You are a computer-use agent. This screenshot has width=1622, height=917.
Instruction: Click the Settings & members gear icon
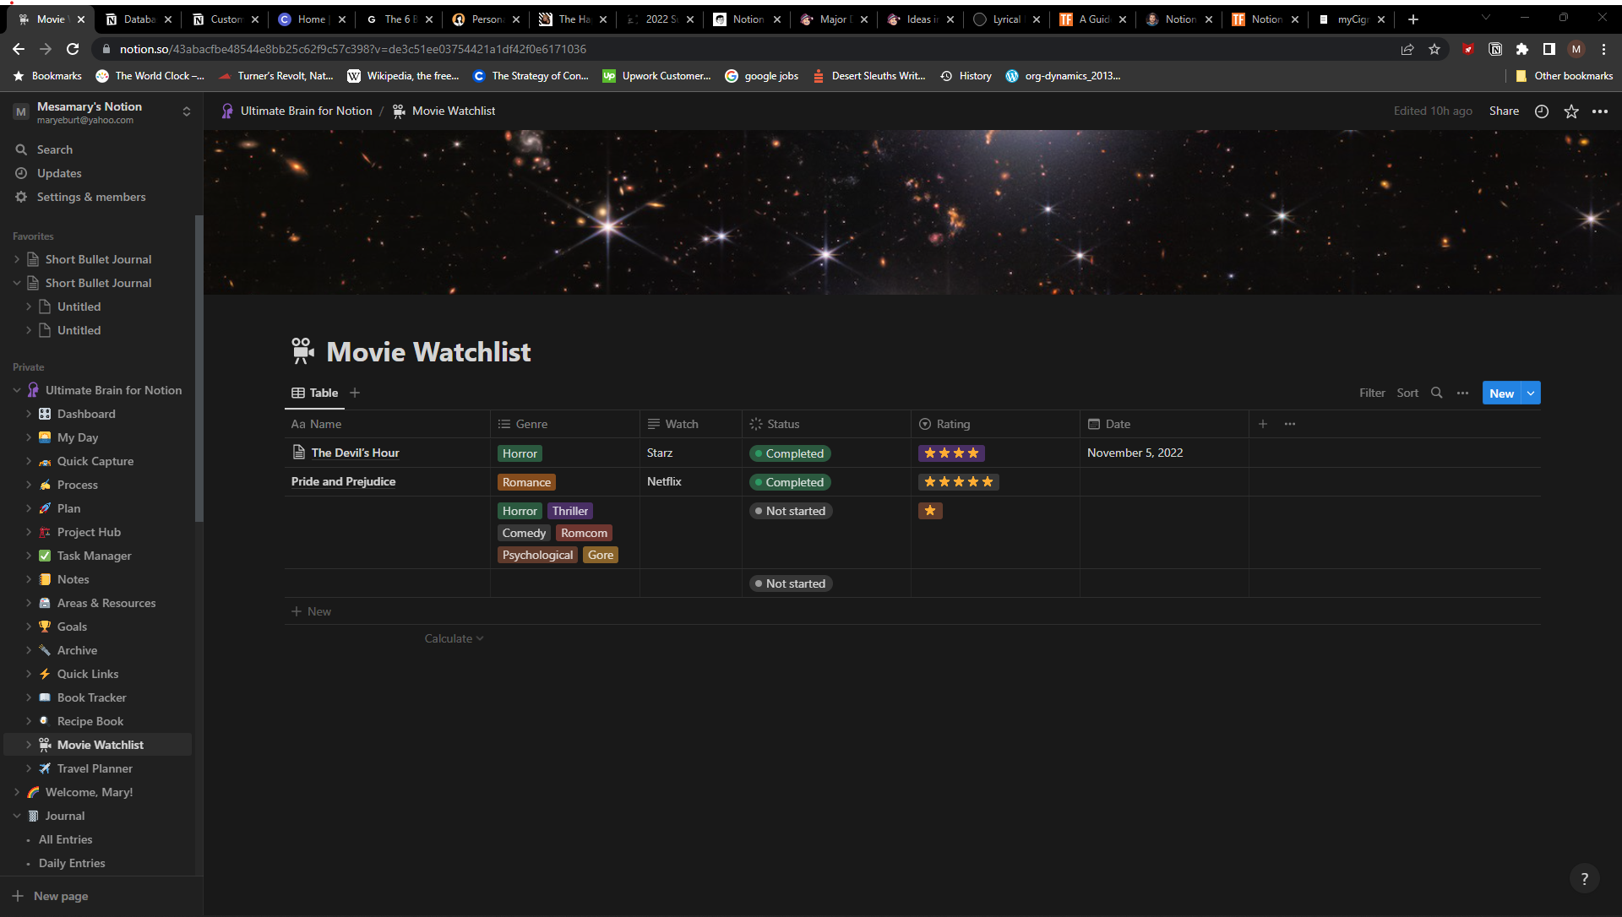21,197
